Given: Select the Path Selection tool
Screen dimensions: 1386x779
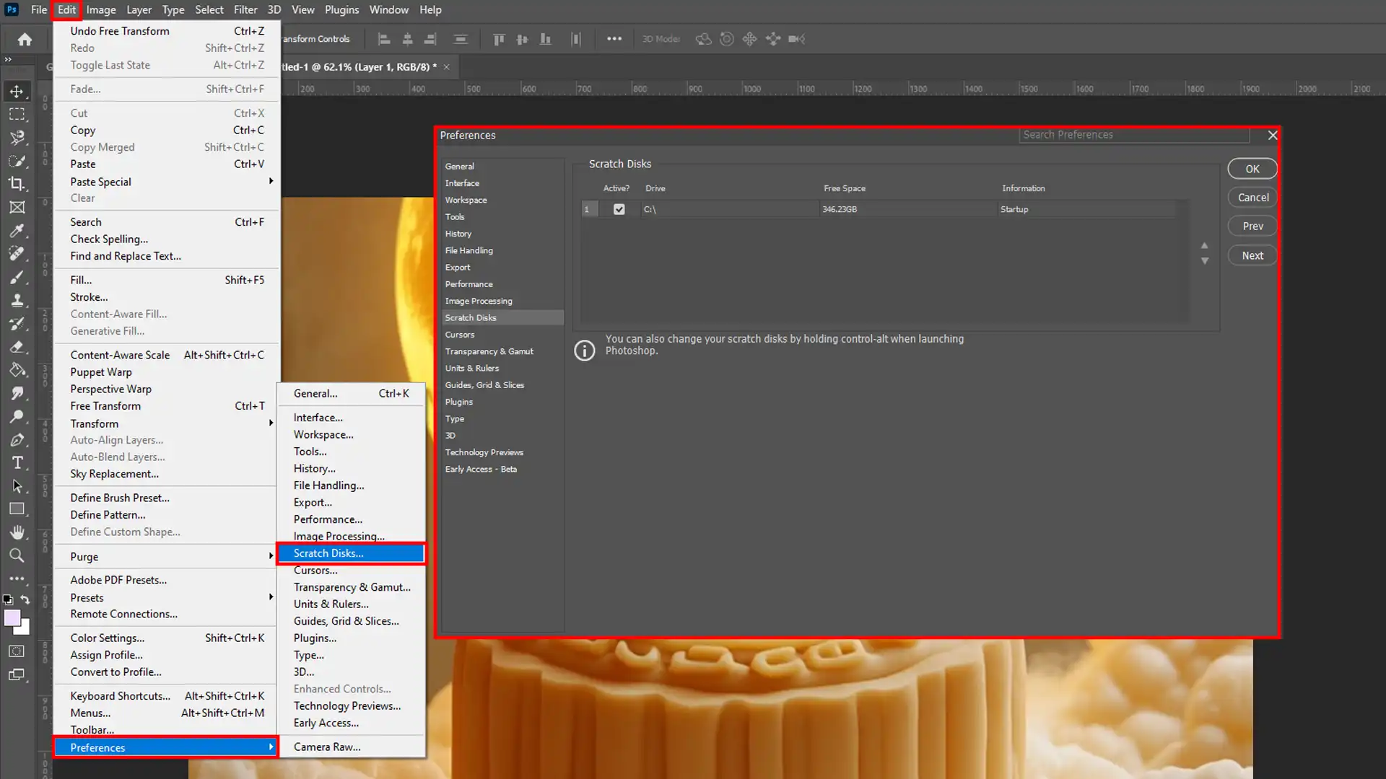Looking at the screenshot, I should (17, 486).
